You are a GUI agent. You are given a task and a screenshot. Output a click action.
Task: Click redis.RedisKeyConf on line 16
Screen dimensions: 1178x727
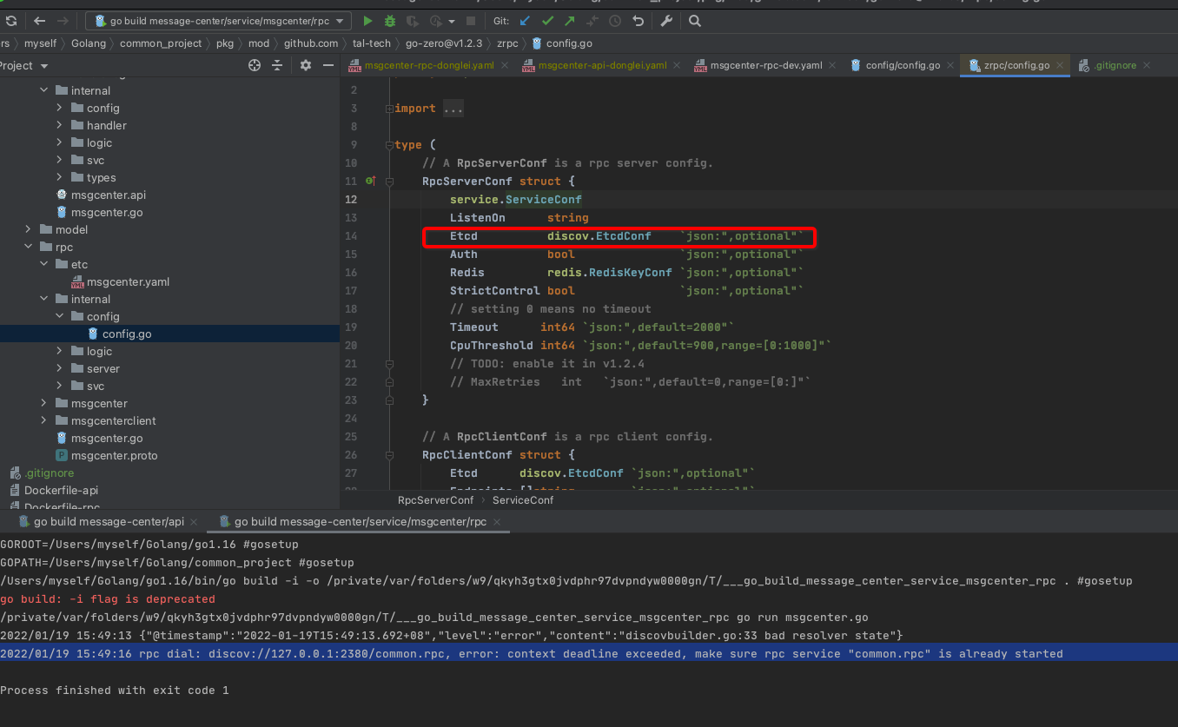tap(610, 272)
